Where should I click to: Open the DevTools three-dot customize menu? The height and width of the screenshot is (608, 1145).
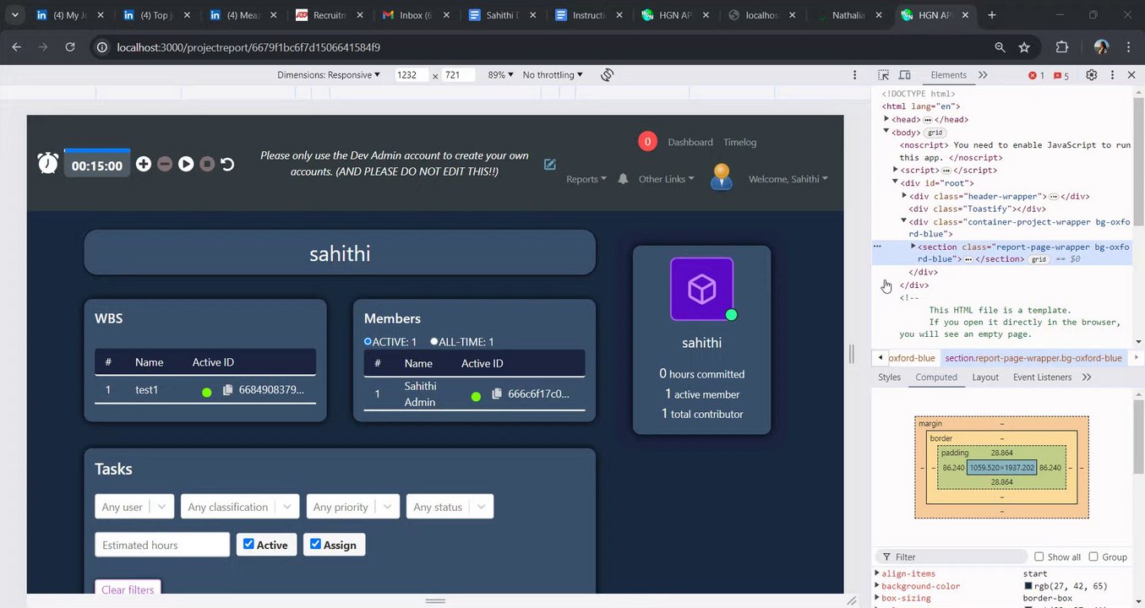[x=1112, y=75]
